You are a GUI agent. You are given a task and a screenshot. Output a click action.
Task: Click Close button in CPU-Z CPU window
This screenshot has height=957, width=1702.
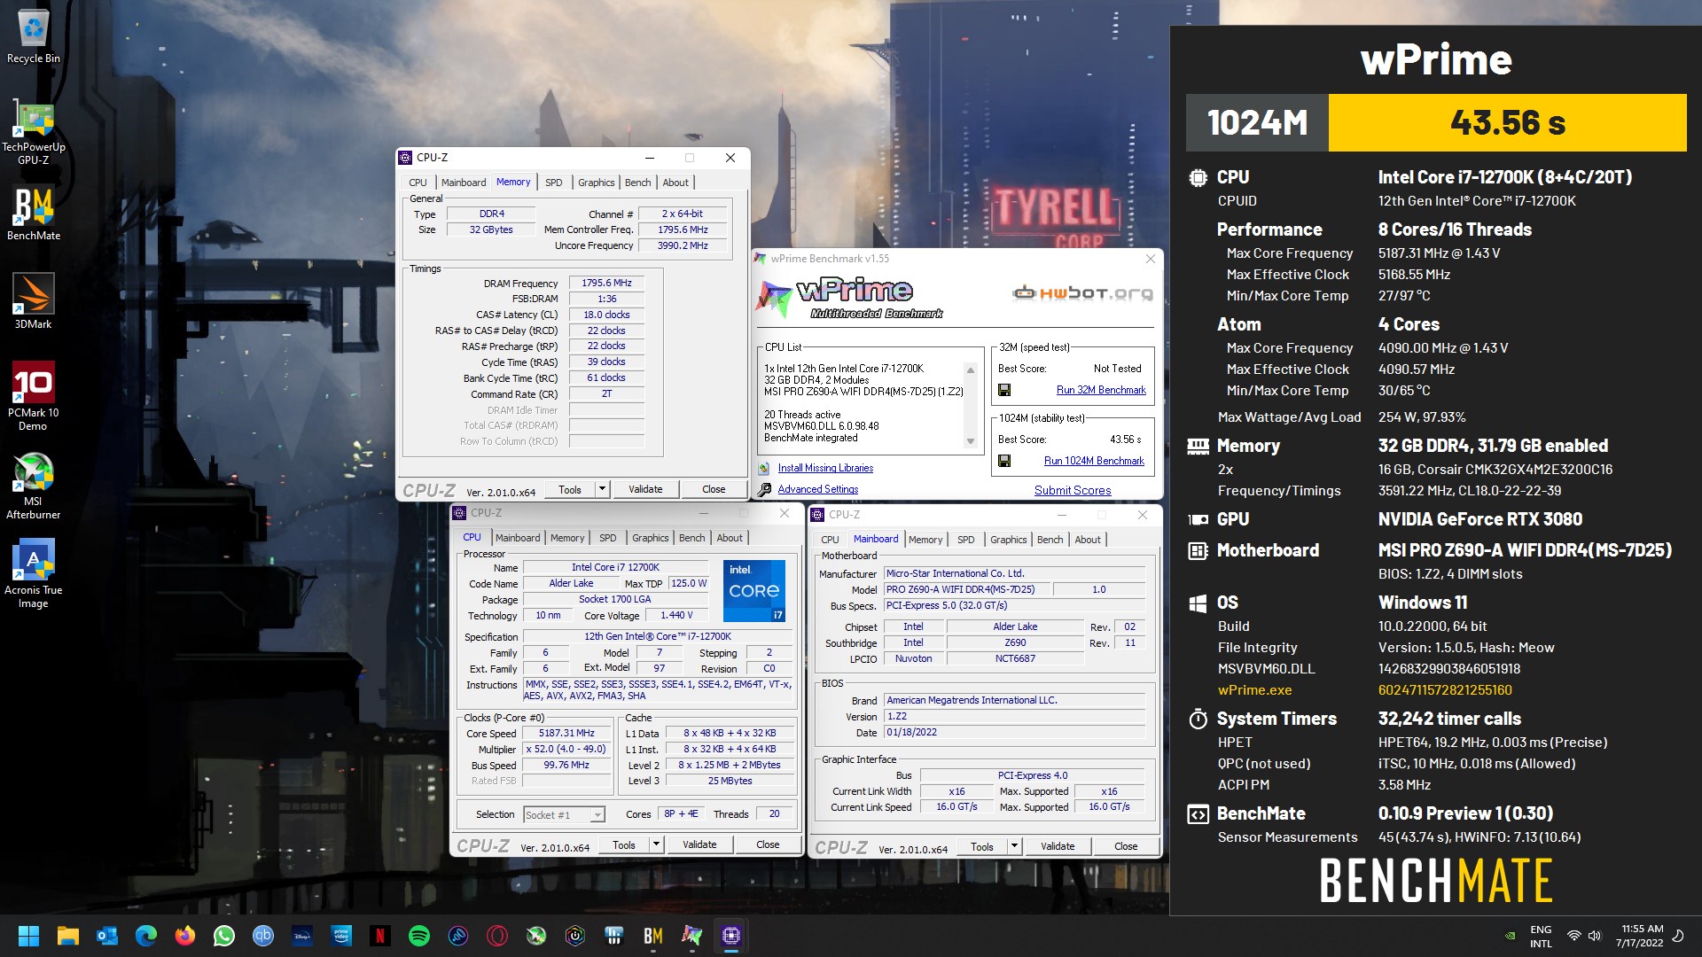(x=768, y=844)
